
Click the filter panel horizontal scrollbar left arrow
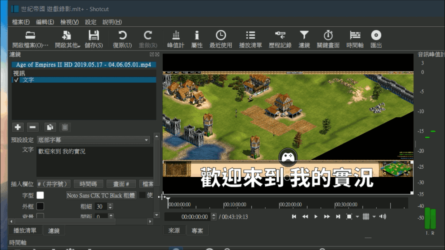[x=10, y=221]
